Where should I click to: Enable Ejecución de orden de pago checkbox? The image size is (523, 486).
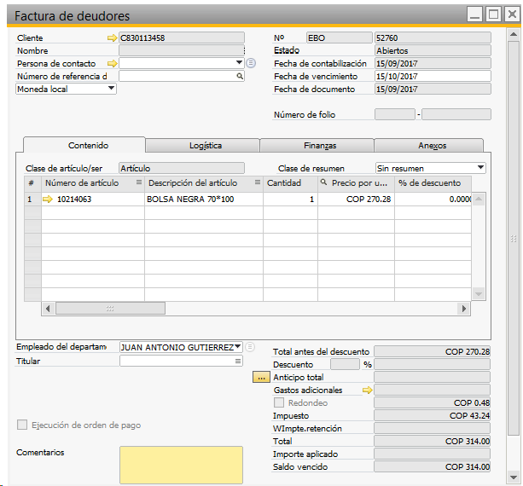(x=22, y=425)
